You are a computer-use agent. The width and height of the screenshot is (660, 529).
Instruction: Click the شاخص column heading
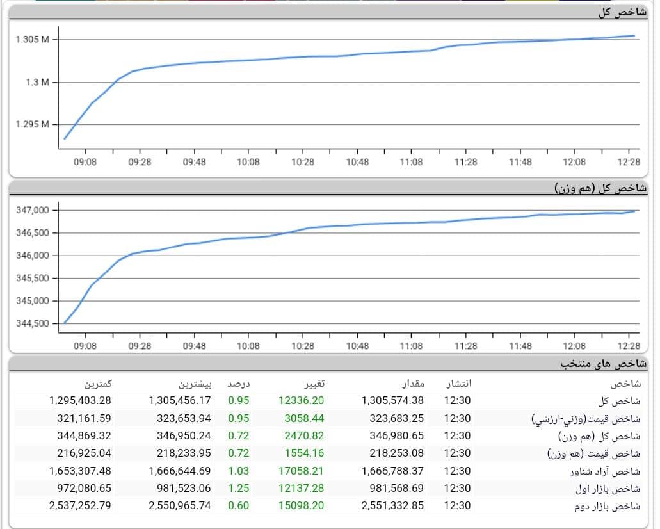click(x=625, y=383)
